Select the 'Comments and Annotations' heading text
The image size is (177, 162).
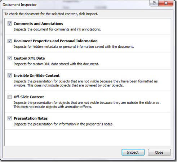click(x=38, y=24)
